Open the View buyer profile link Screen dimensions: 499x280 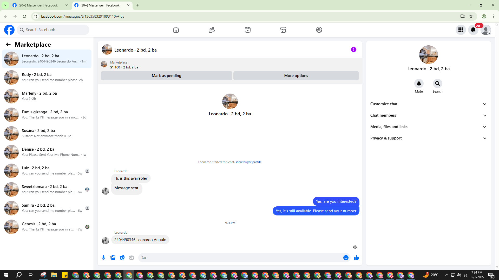coord(248,162)
